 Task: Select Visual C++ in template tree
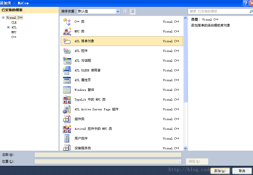click(15, 18)
